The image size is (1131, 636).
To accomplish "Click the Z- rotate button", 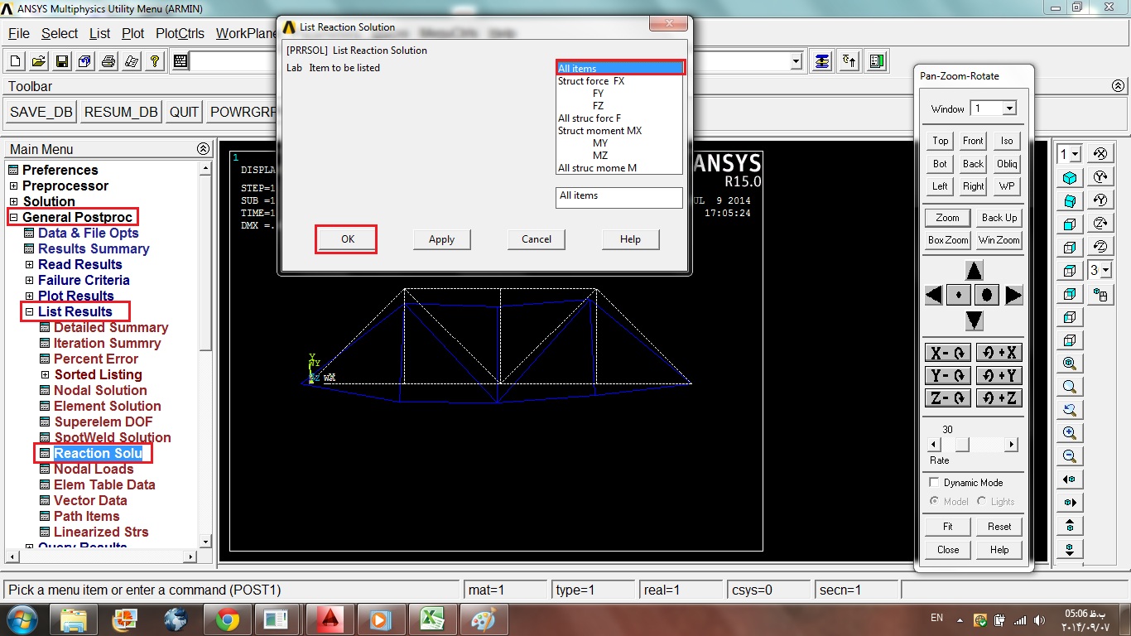I will [948, 397].
